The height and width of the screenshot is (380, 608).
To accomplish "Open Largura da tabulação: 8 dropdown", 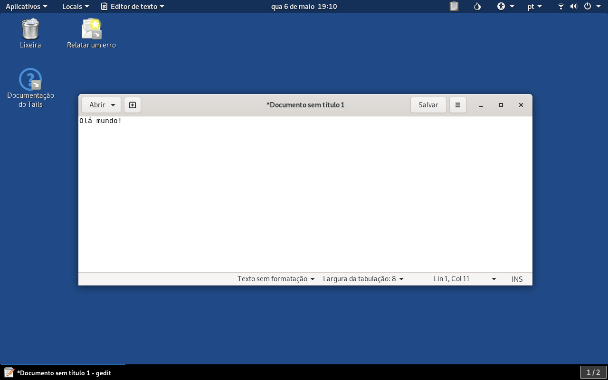I will coord(363,279).
